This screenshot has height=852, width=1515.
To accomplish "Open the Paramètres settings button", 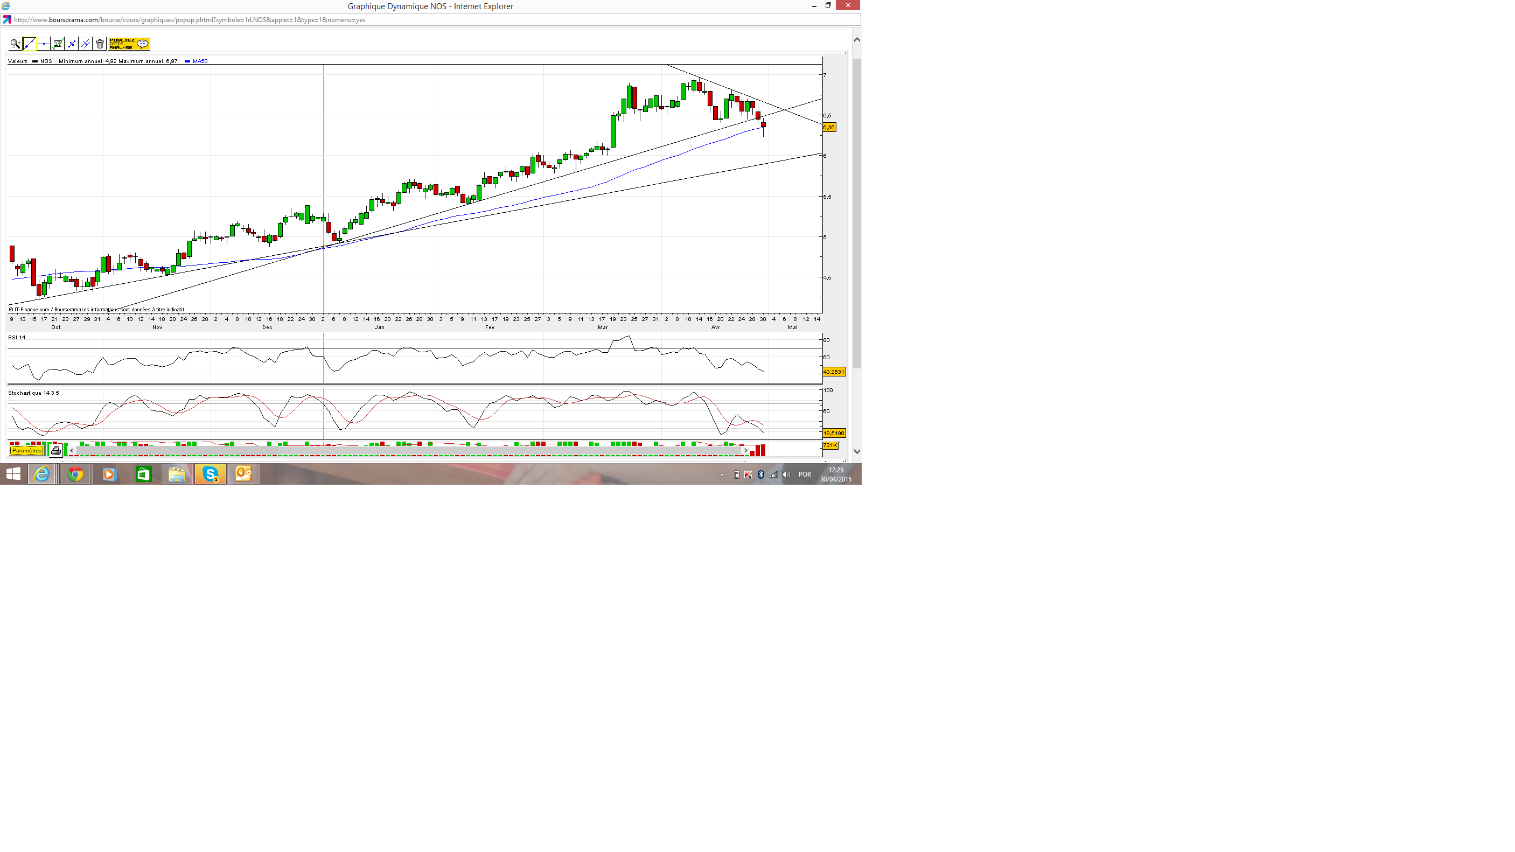I will (x=26, y=450).
